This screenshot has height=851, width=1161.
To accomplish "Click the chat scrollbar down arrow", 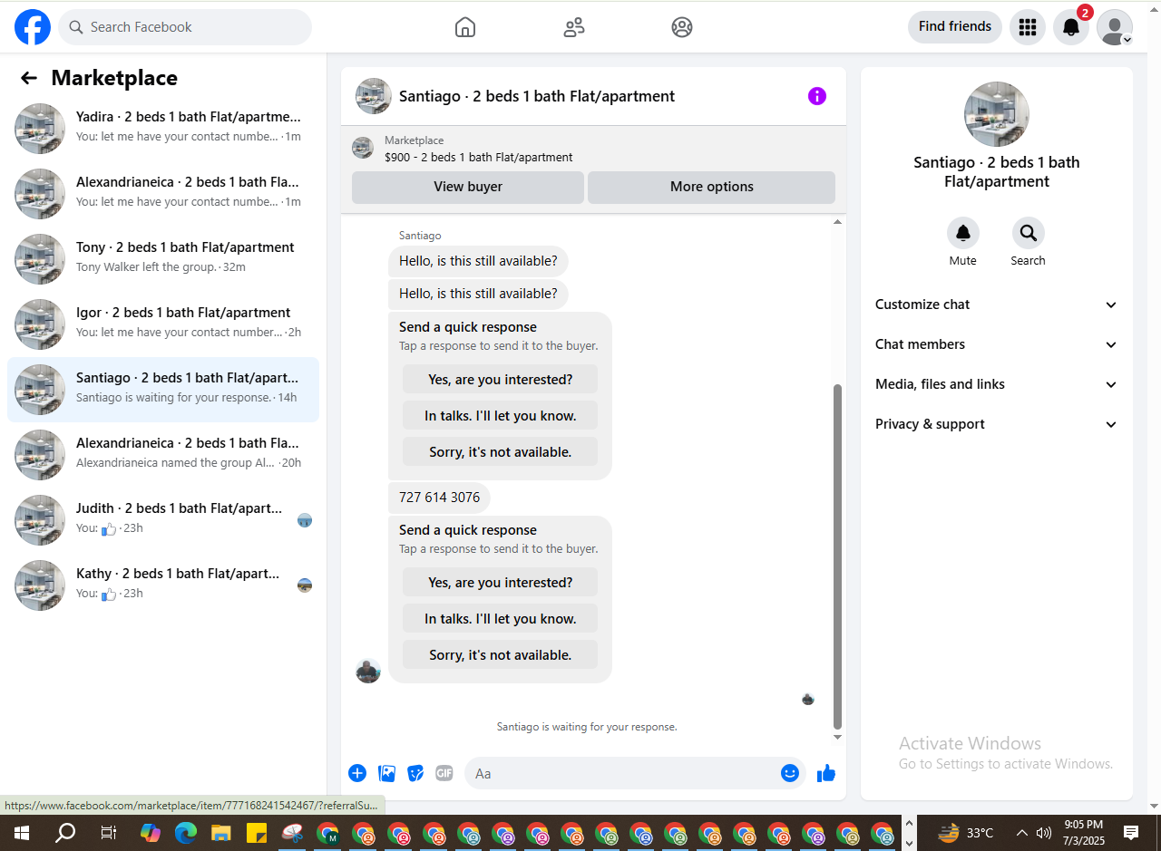I will [x=837, y=737].
